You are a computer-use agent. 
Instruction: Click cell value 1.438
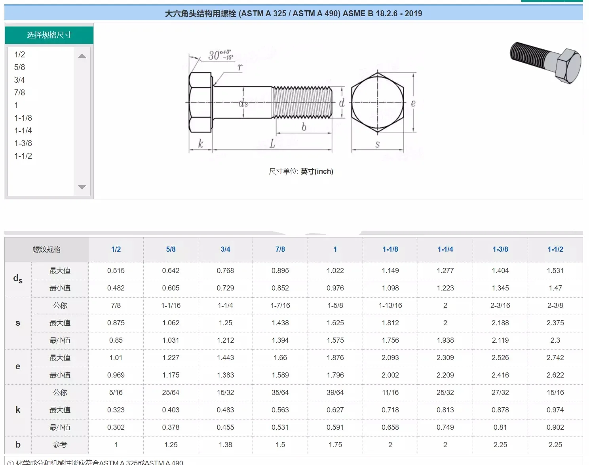click(280, 323)
